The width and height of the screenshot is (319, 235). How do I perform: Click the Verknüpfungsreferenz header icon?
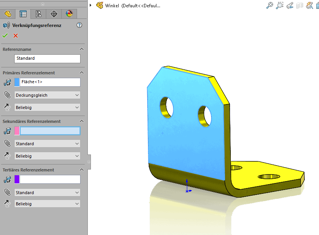(7, 25)
